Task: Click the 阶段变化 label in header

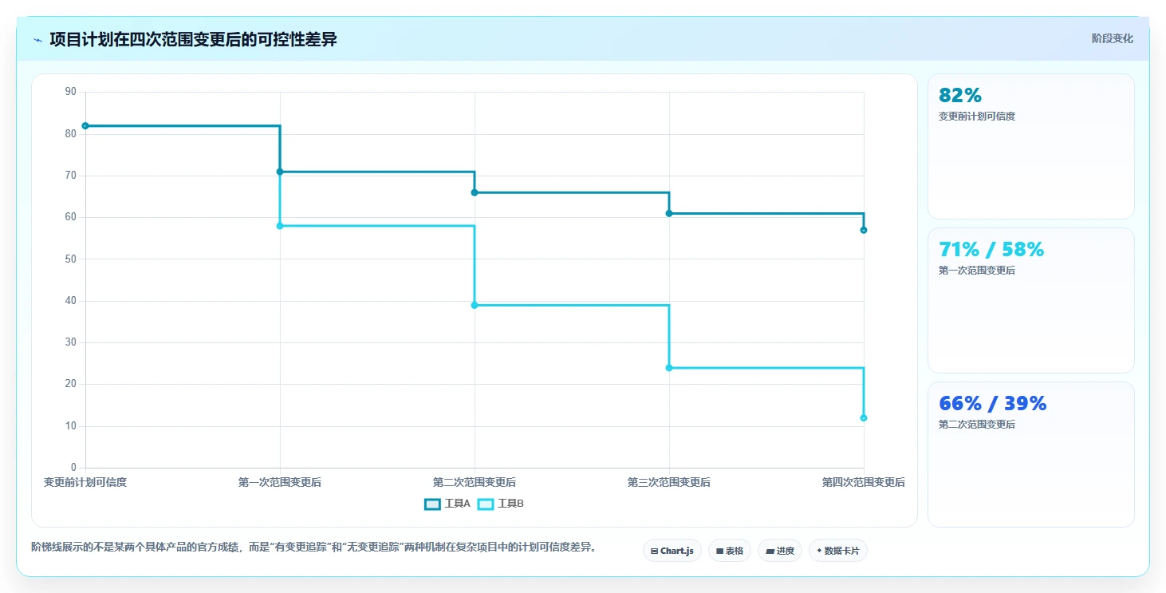Action: [x=1112, y=38]
